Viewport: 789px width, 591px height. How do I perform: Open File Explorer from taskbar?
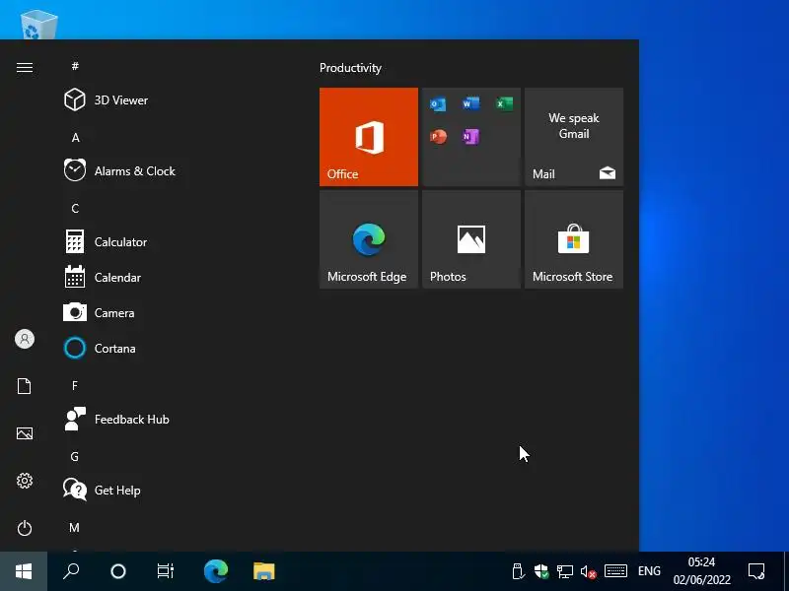point(263,571)
